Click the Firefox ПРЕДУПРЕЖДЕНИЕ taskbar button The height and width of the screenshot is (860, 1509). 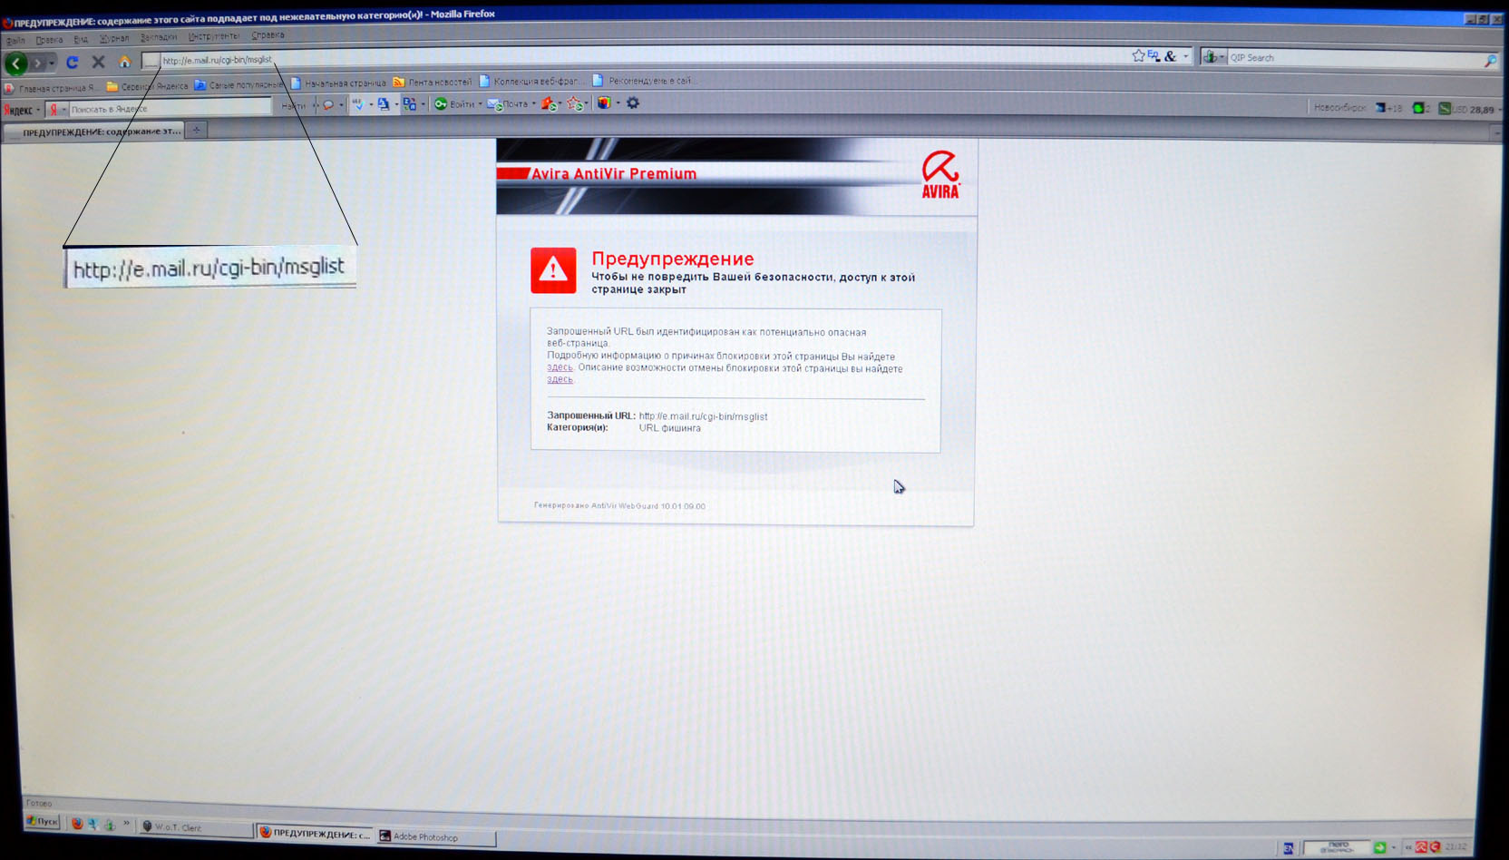tap(315, 833)
